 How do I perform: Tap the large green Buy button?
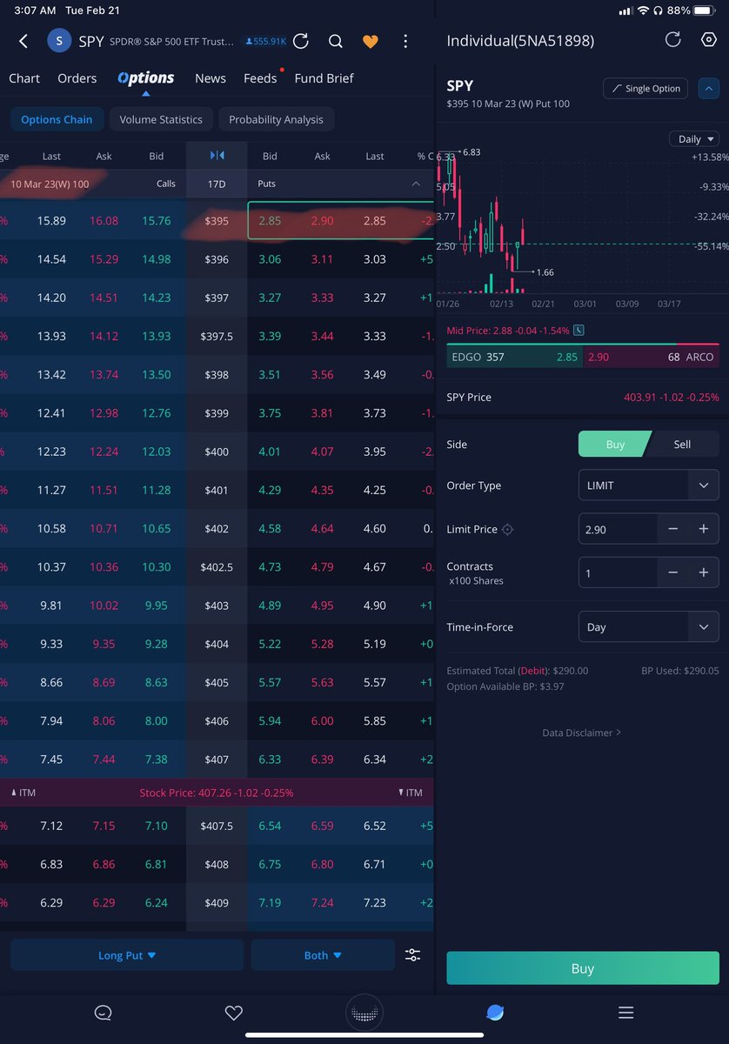(583, 968)
